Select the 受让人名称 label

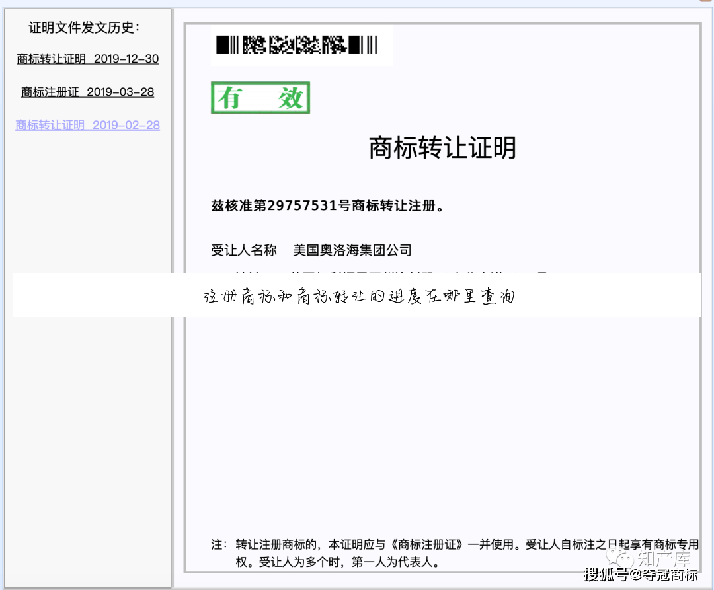(243, 250)
